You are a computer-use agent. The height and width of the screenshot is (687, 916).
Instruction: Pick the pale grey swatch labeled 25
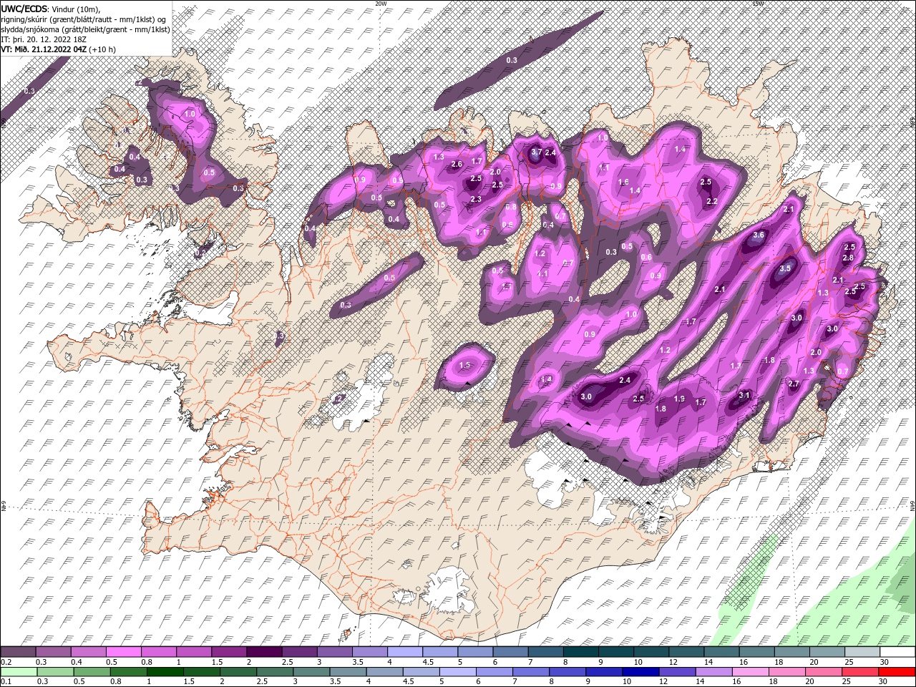(x=863, y=652)
